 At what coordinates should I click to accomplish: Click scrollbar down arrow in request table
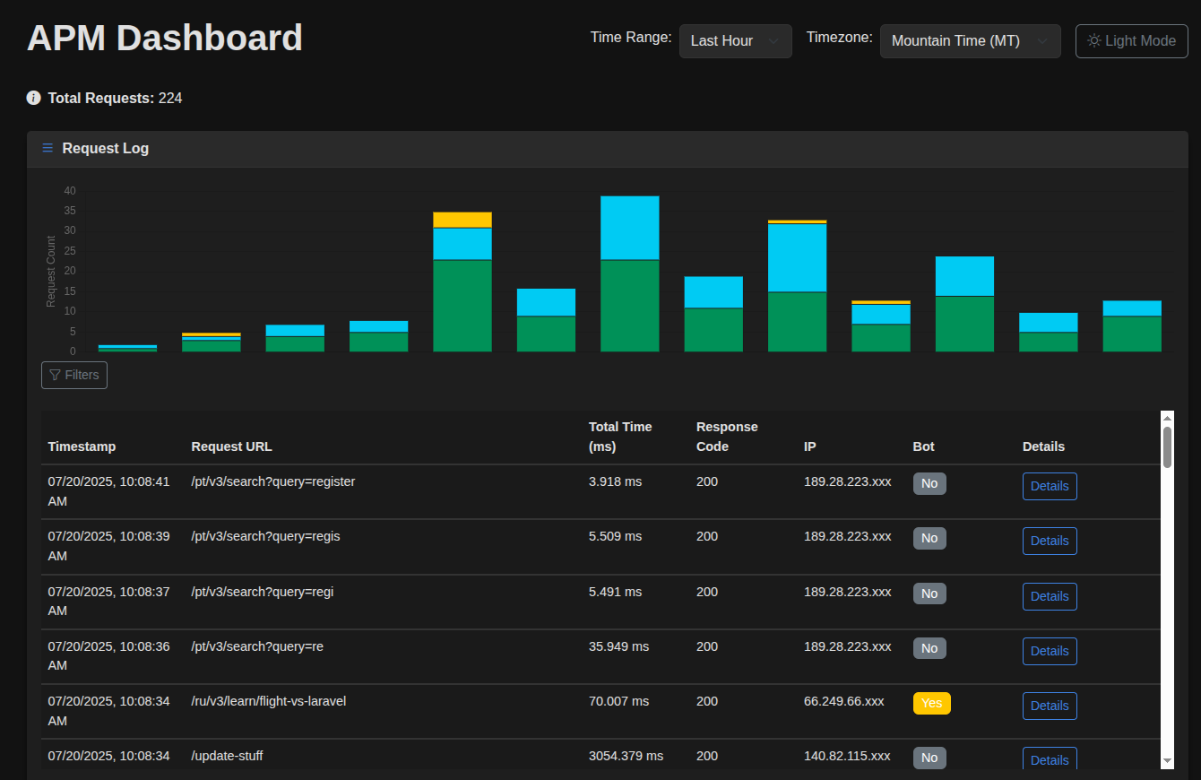click(1167, 760)
